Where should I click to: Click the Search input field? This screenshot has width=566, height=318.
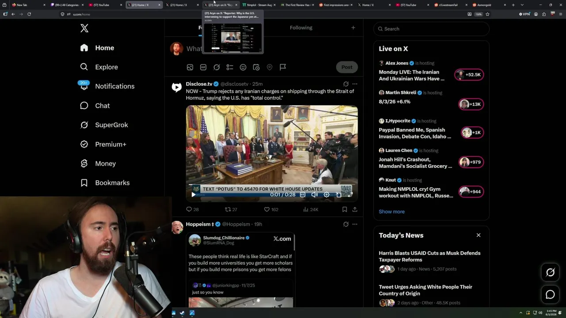(432, 29)
